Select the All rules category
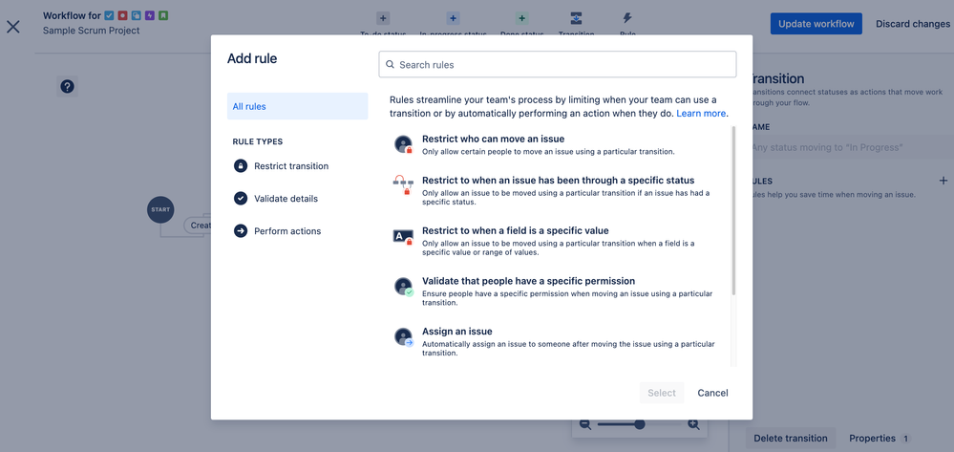Screen dimensions: 954x452 (298, 106)
